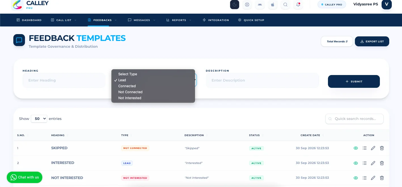Open the Integration nav item

(x=216, y=20)
